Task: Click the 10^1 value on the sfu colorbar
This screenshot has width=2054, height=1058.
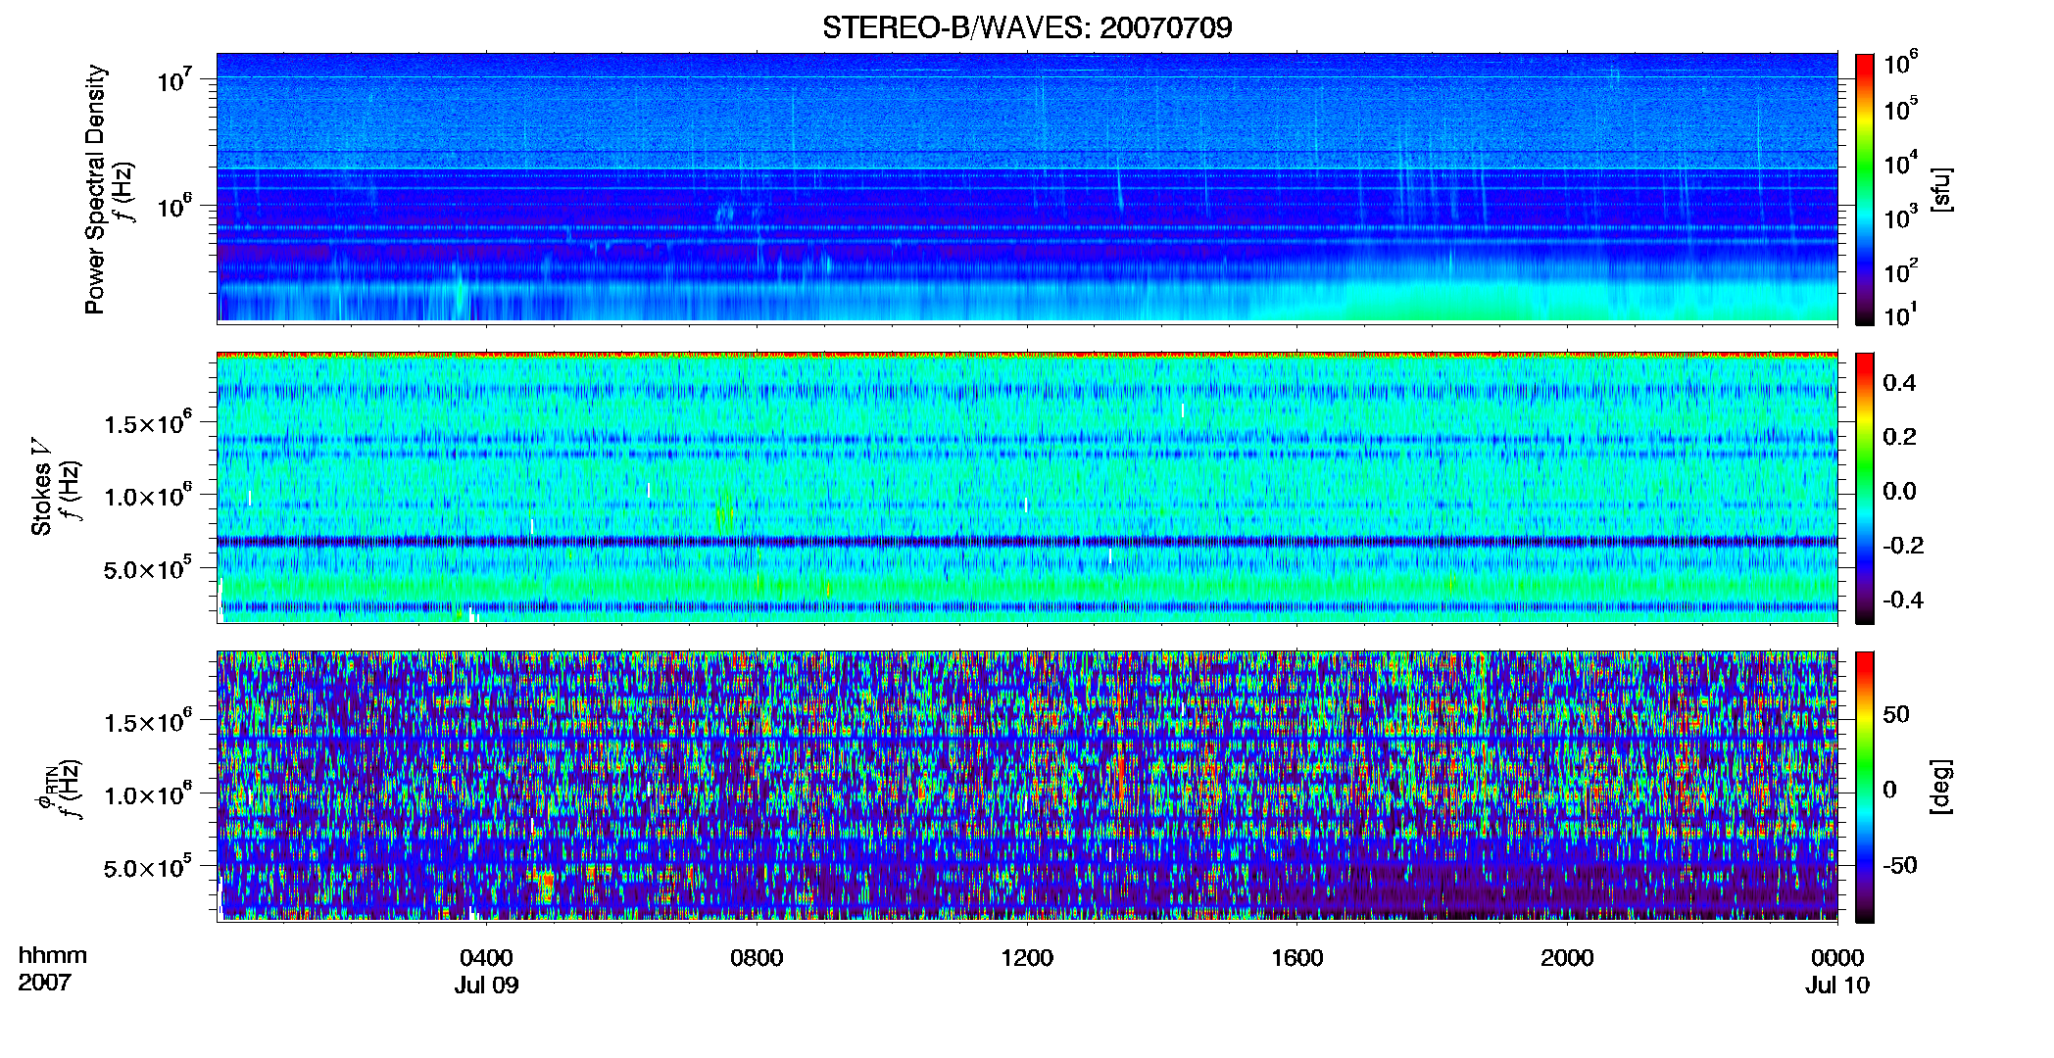Action: point(1900,314)
